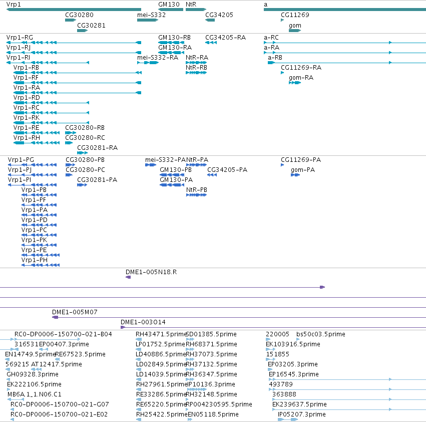This screenshot has width=426, height=422.
Task: Click EST bs50c03.5prime
Action: point(298,339)
